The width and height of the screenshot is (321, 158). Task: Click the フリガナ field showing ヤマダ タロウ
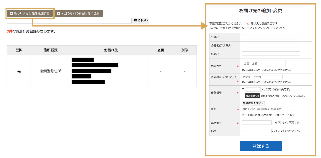262,77
